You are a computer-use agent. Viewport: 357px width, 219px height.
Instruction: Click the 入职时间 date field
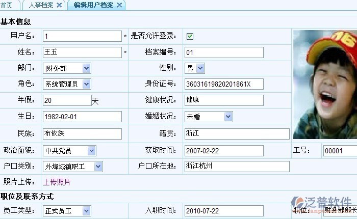tap(224, 211)
